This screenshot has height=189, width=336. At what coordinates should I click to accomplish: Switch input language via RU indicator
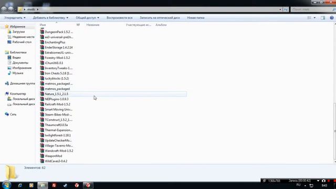[x=298, y=185]
